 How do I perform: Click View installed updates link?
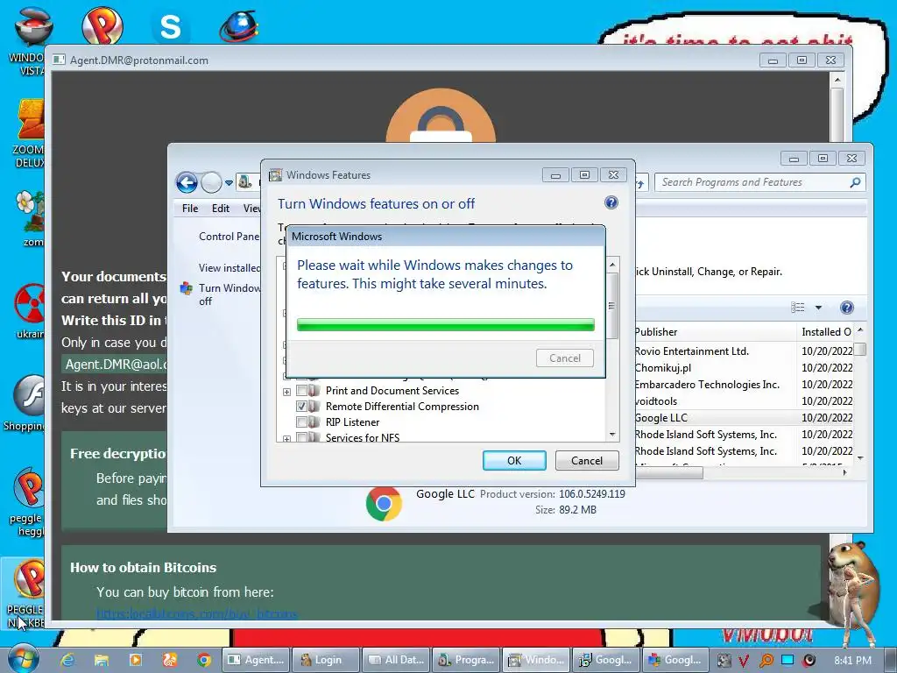click(x=230, y=268)
